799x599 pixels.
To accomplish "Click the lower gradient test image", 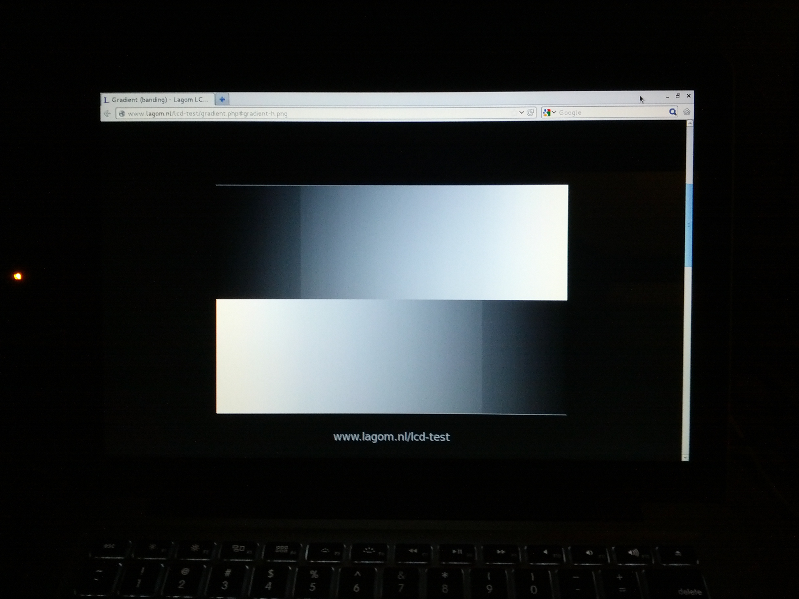I will click(391, 357).
